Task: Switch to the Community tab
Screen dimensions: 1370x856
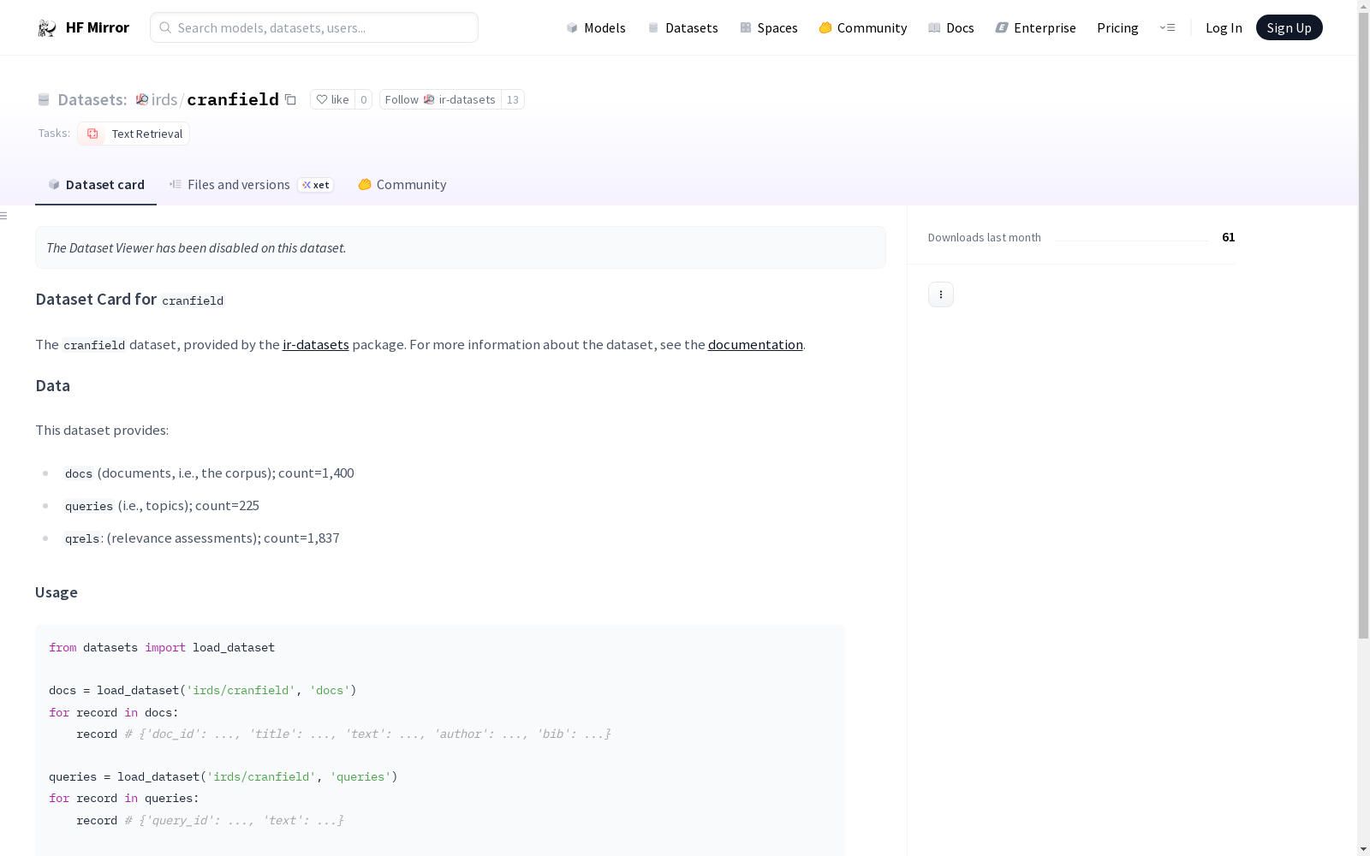Action: point(402,184)
